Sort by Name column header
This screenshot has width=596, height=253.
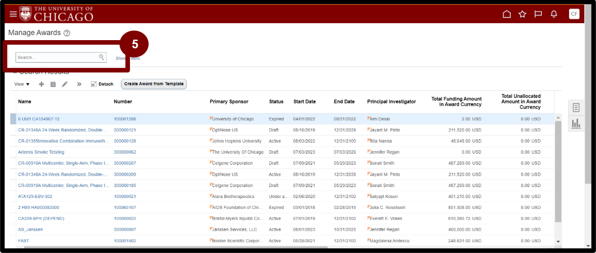[x=25, y=102]
